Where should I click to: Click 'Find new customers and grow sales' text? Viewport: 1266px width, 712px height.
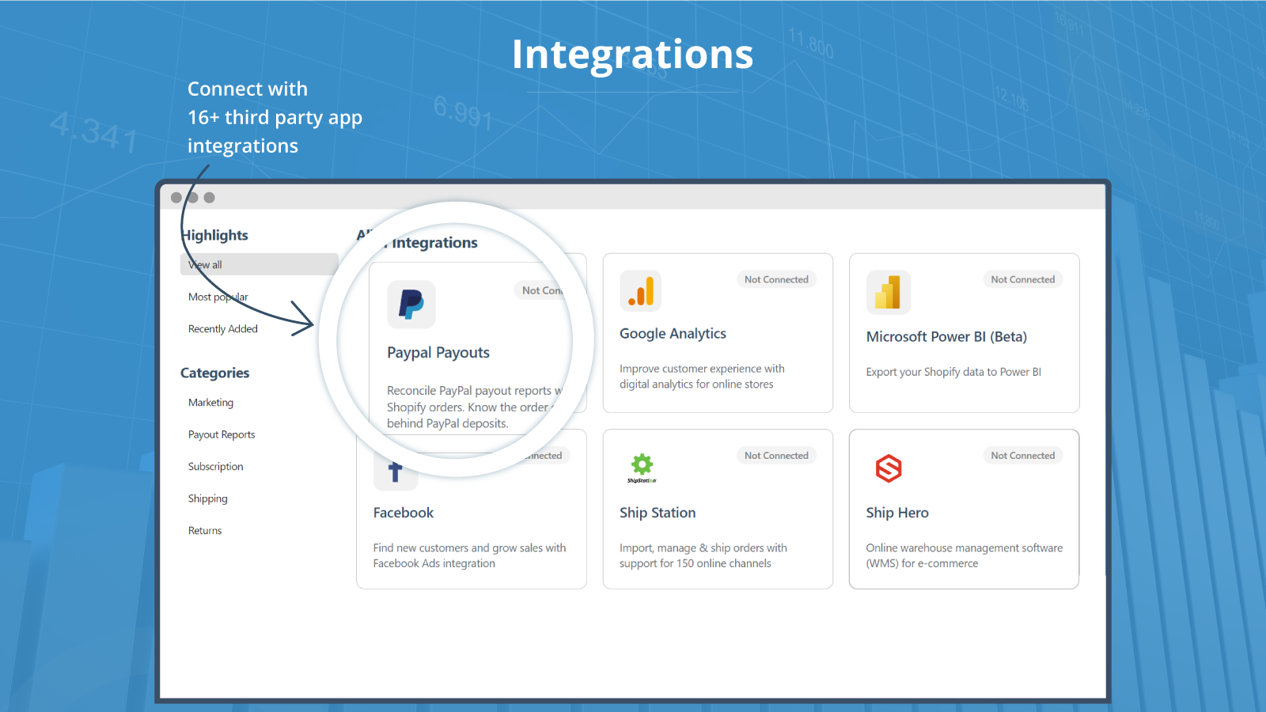[470, 555]
